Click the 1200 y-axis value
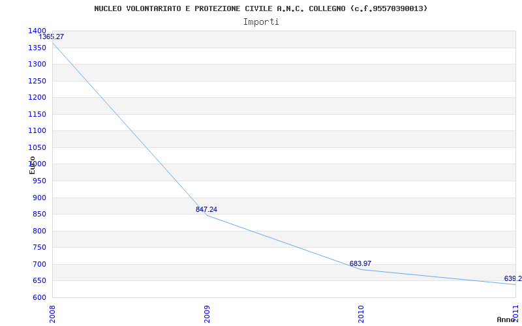The height and width of the screenshot is (326, 522). click(x=37, y=97)
